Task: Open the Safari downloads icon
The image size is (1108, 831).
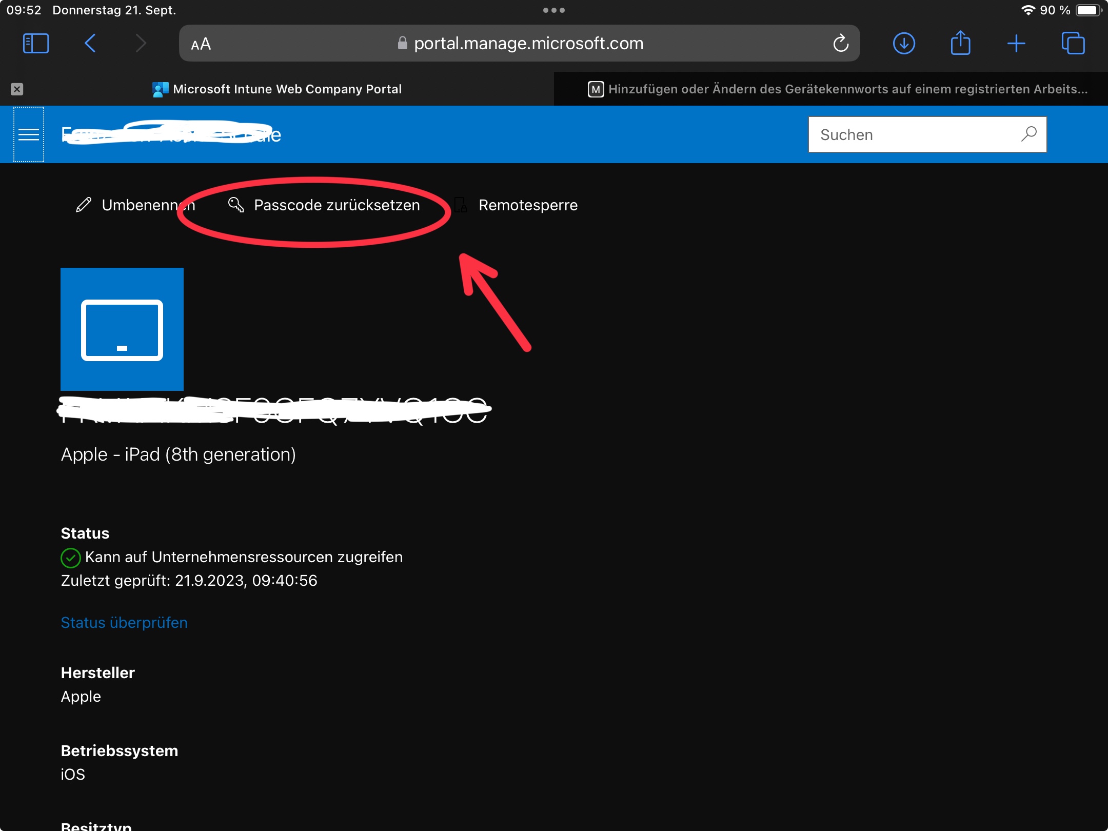Action: click(904, 44)
